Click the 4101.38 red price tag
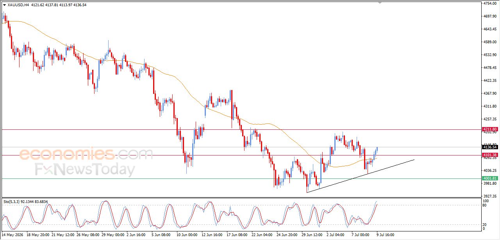 pyautogui.click(x=490, y=155)
